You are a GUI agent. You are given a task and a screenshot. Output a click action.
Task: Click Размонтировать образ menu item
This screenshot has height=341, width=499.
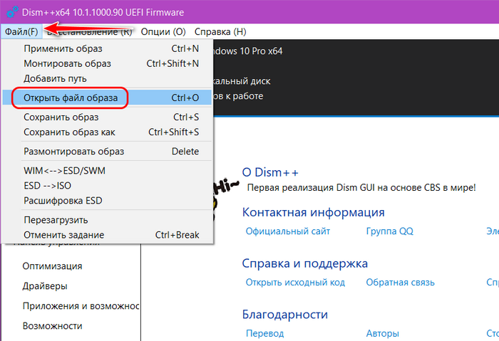pyautogui.click(x=107, y=151)
